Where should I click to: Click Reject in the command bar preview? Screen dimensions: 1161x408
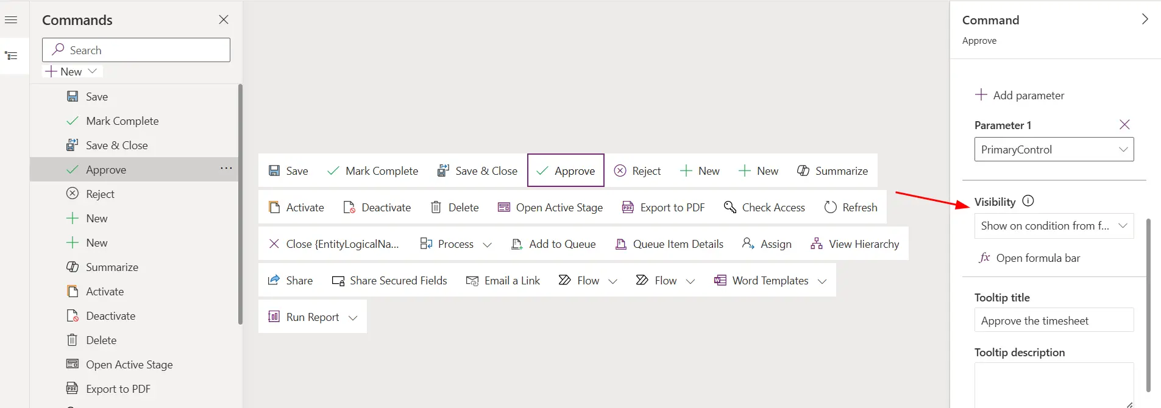(x=637, y=171)
